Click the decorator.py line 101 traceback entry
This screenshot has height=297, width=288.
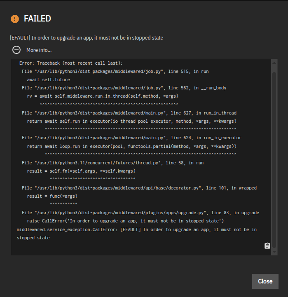pos(139,188)
